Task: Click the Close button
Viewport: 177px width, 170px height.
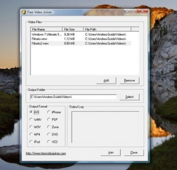Action: tap(134, 153)
